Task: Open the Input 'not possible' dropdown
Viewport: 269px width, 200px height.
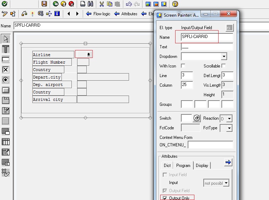Action: (225, 183)
